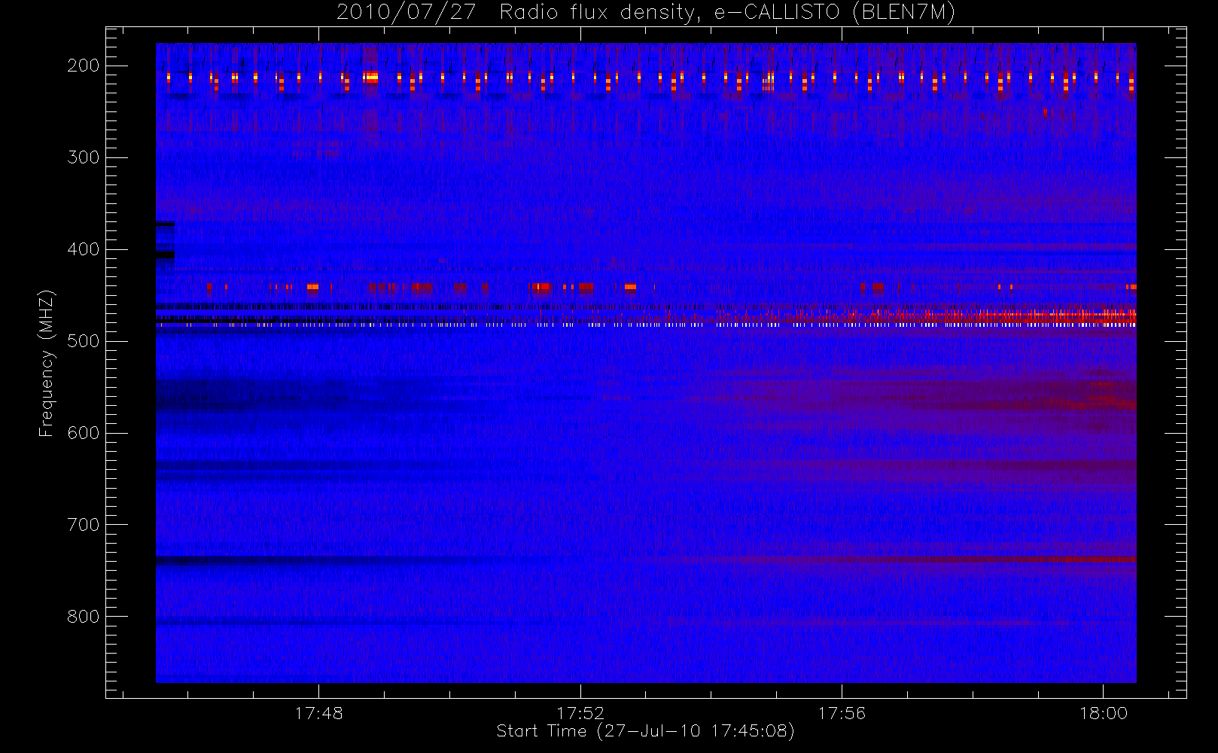Click the '300' frequency axis label
1218x753 pixels.
[84, 157]
